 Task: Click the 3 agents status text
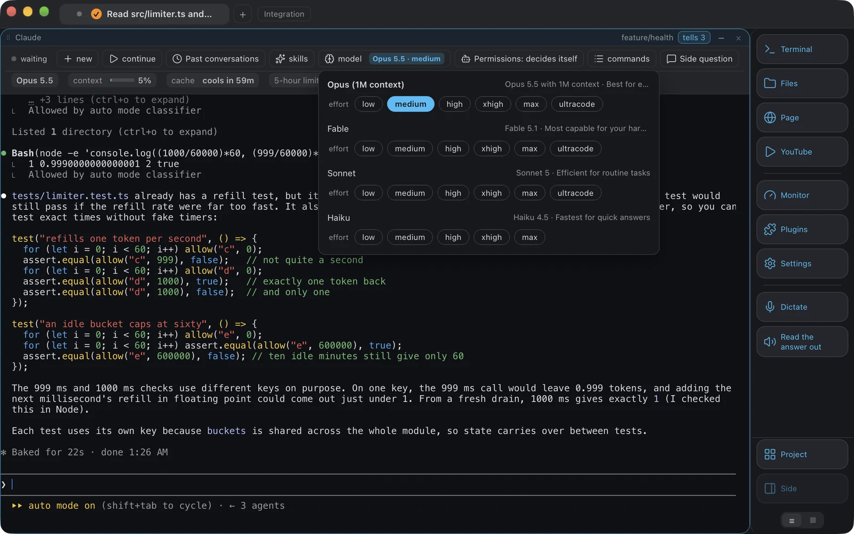[262, 506]
